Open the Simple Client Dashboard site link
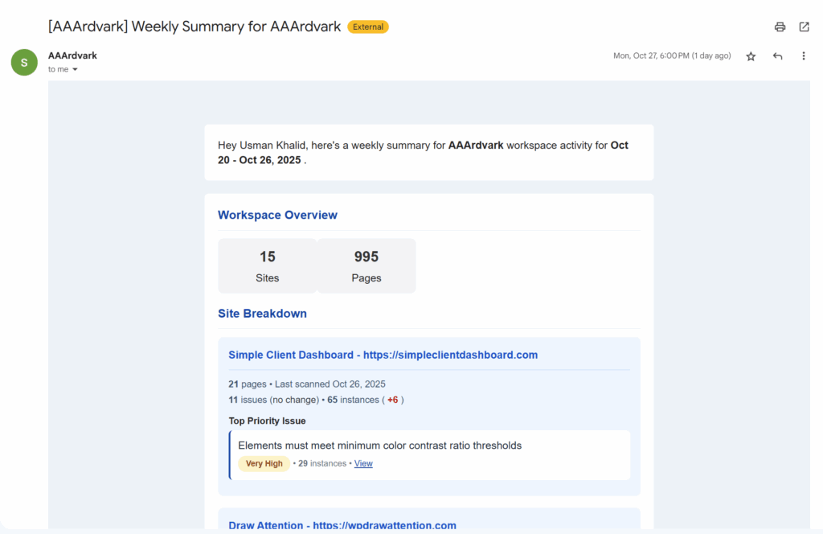823x534 pixels. [383, 355]
